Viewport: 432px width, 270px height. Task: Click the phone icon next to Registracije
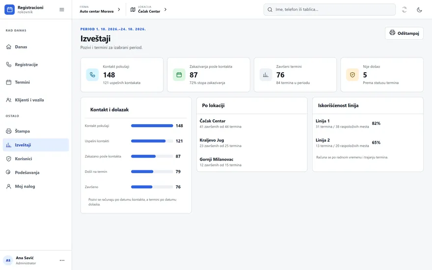coord(9,64)
